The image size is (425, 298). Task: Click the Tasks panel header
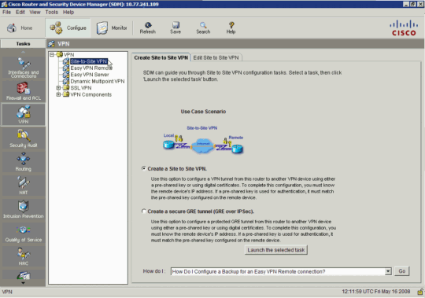pos(23,43)
